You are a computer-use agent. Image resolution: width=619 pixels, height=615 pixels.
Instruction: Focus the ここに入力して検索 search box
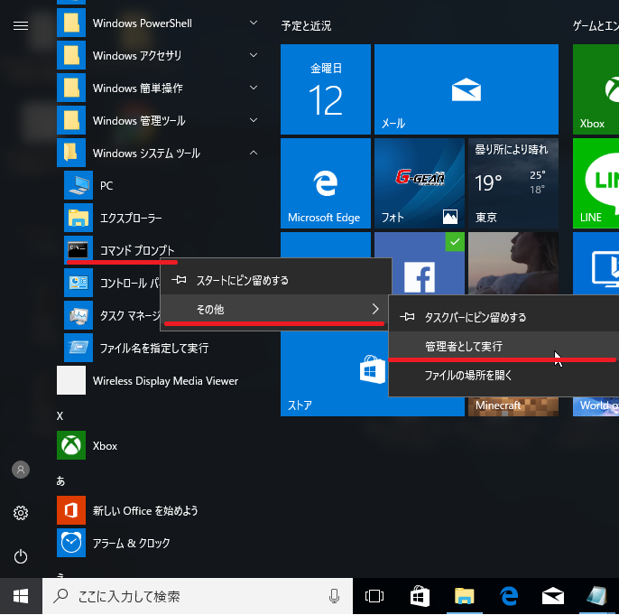198,596
